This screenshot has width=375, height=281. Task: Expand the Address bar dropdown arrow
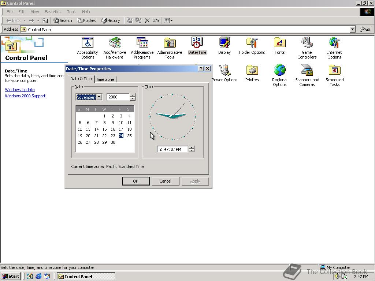pyautogui.click(x=352, y=29)
